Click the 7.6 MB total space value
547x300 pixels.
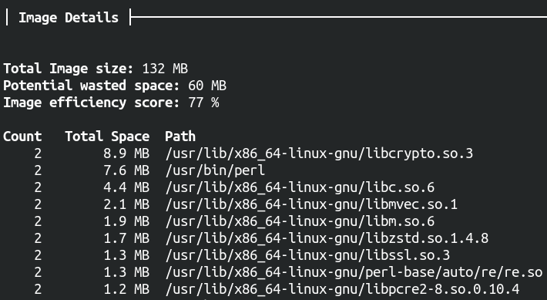click(x=126, y=170)
